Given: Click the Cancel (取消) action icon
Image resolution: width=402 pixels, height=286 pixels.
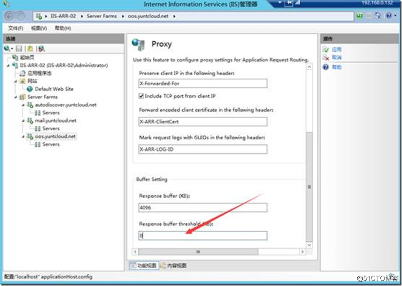Looking at the screenshot, I should pyautogui.click(x=326, y=57).
